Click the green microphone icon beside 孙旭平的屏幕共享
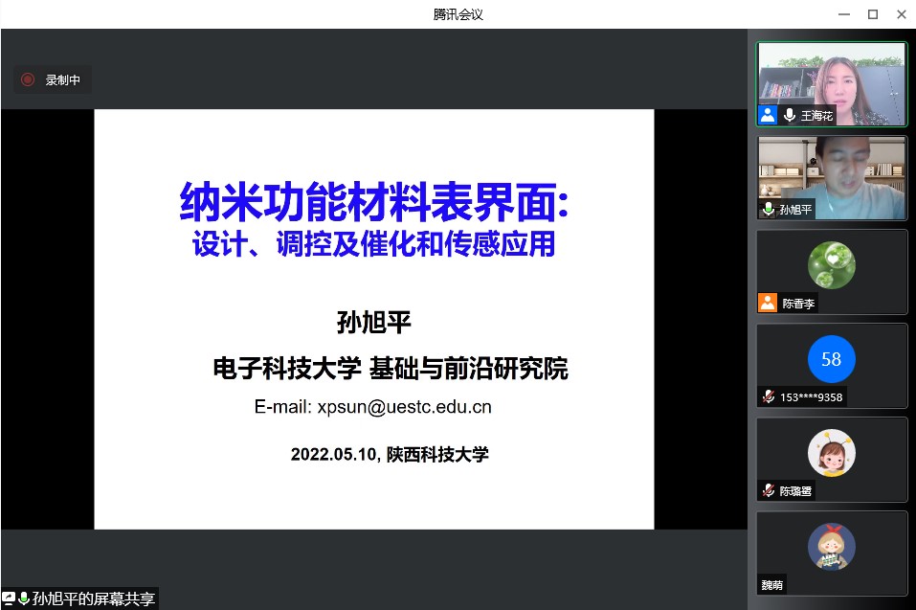 (x=24, y=599)
